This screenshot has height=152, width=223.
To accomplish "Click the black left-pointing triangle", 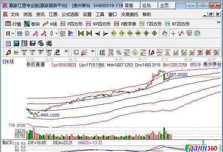I will coord(97,34).
